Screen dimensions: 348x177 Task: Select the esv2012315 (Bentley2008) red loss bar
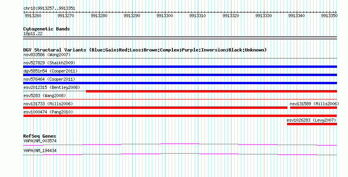(212, 91)
